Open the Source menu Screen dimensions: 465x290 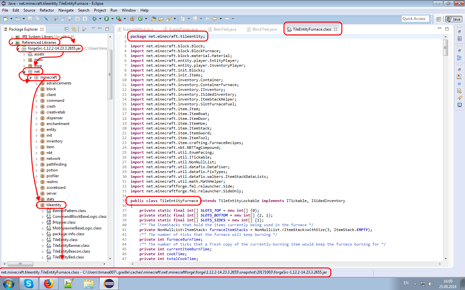(x=29, y=10)
